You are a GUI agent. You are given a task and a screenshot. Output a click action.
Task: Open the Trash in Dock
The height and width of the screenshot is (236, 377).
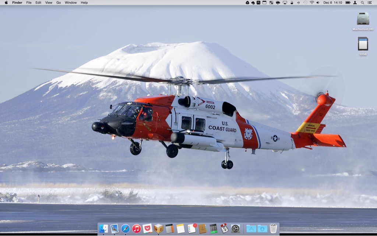coord(273,229)
